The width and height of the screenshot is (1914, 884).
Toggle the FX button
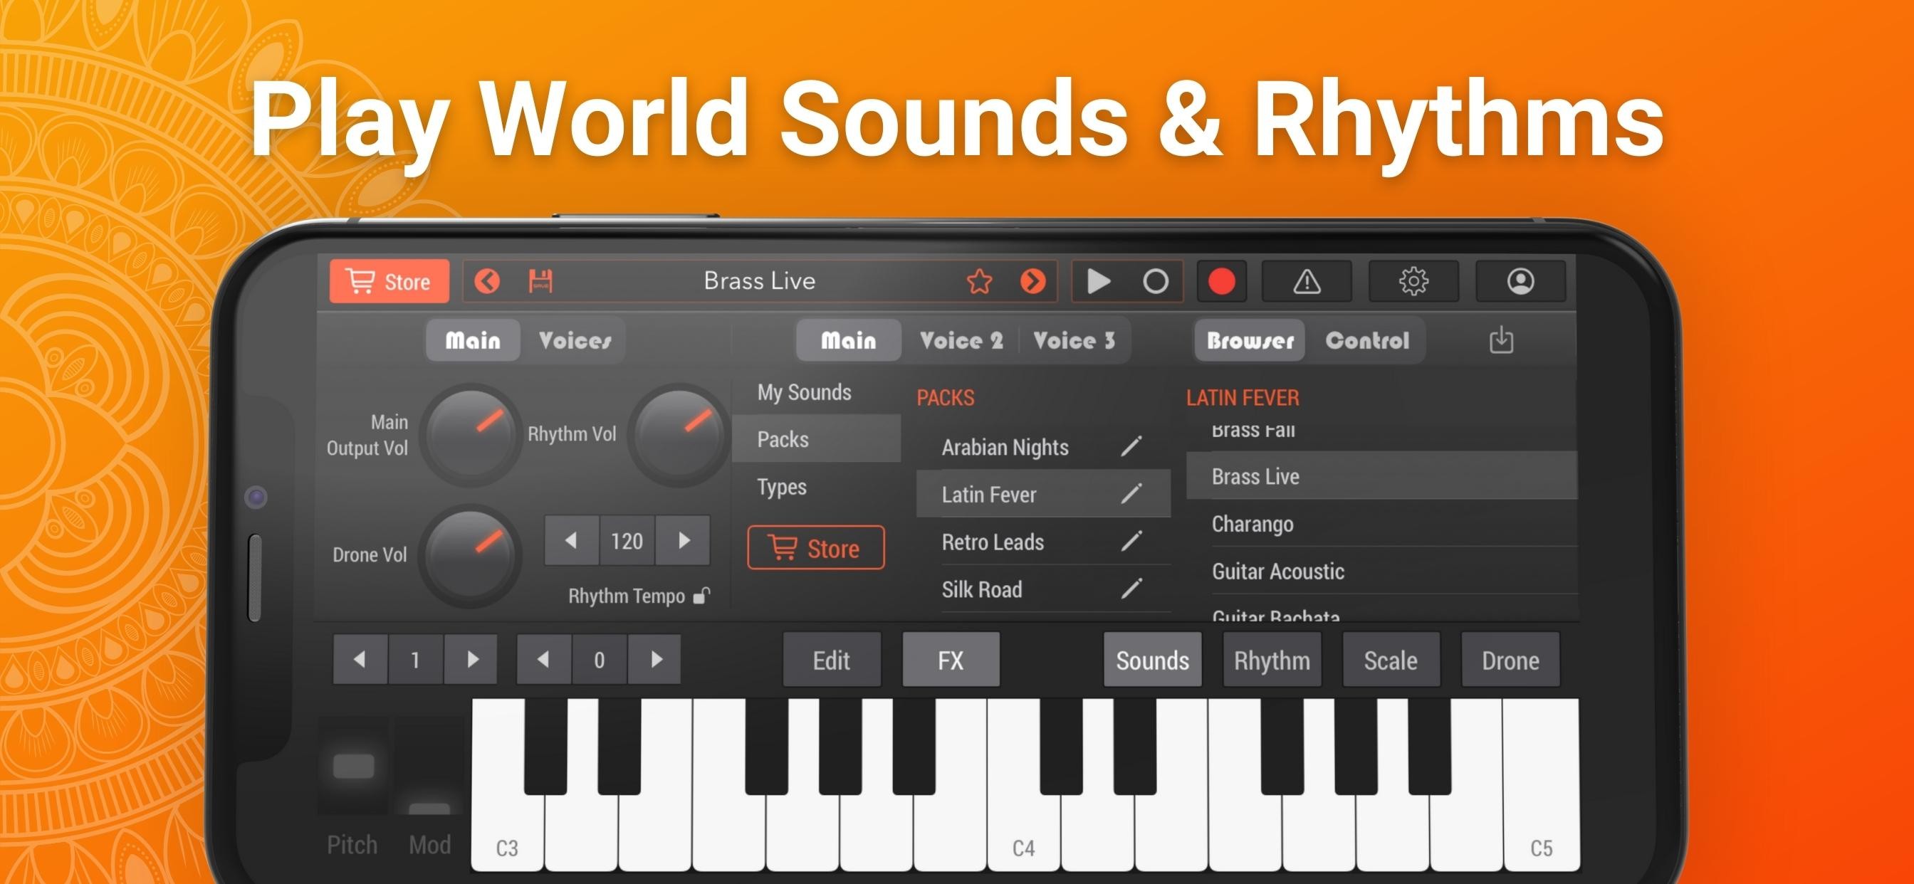coord(951,661)
